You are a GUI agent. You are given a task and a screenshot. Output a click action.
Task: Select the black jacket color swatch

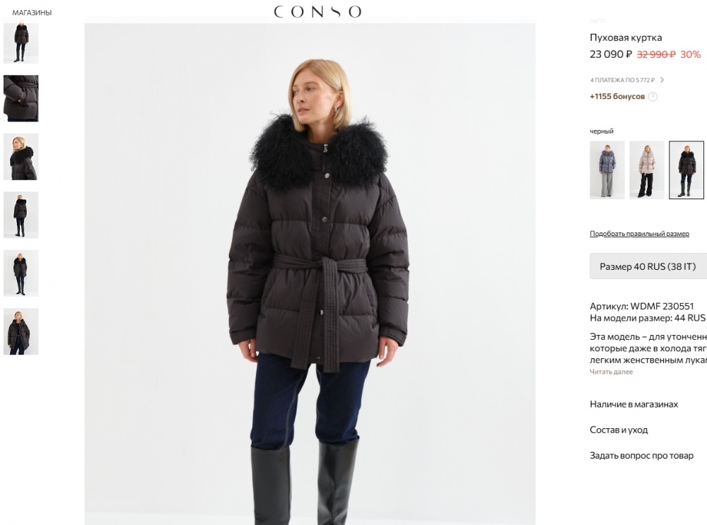point(686,170)
